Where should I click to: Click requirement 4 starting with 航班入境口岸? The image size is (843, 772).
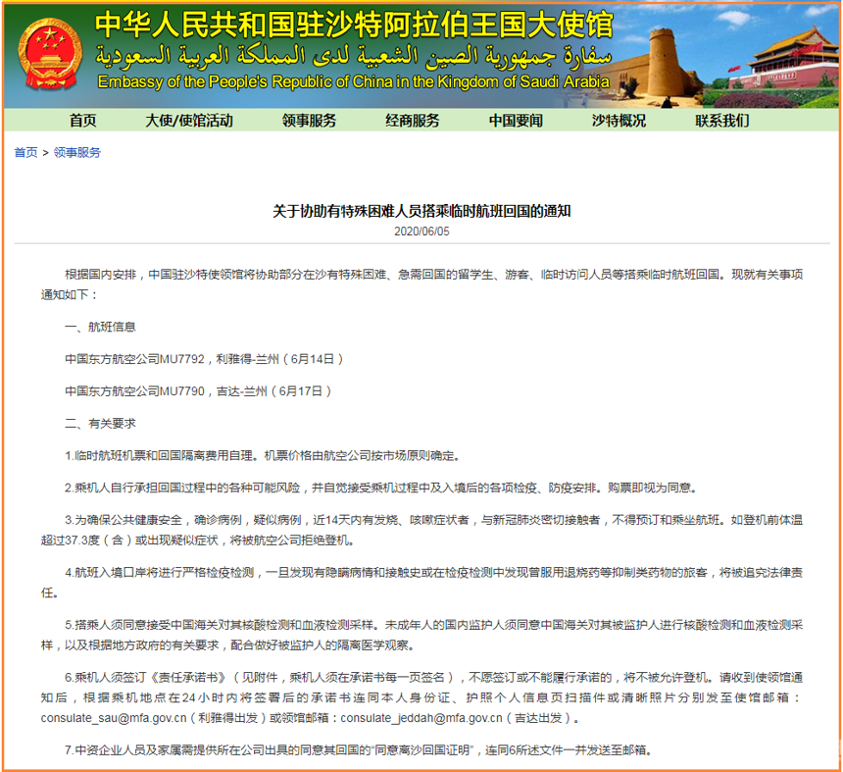421,583
